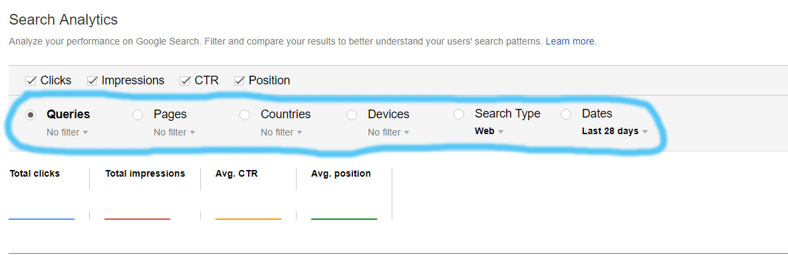Choose the Countries radio button
The height and width of the screenshot is (255, 788).
coord(245,115)
